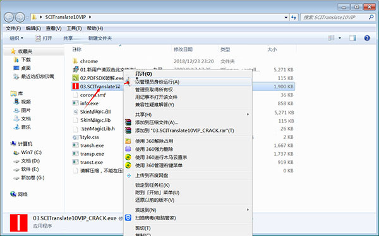Viewport: 379px width, 236px height.
Task: Click the Back navigation arrow button
Action: coord(9,18)
